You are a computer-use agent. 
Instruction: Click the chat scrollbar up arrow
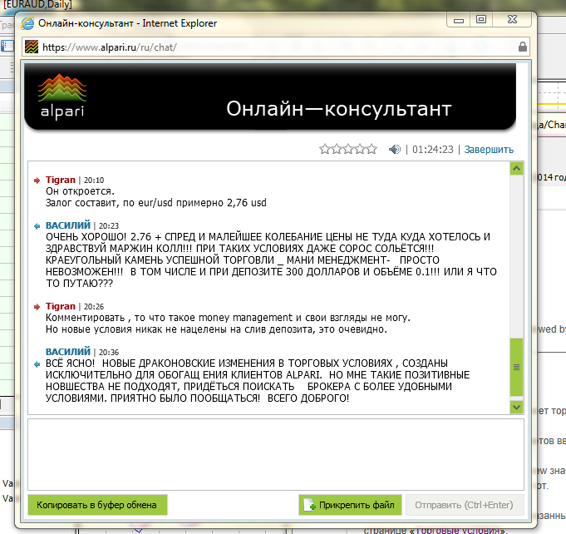tap(516, 169)
